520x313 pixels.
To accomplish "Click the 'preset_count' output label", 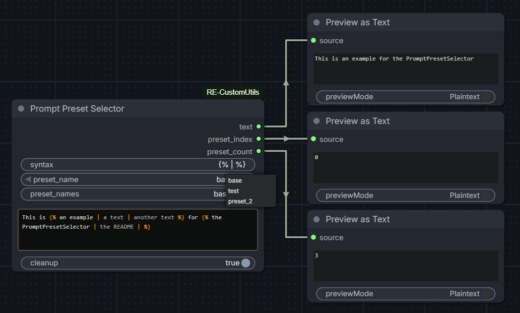I will [230, 152].
